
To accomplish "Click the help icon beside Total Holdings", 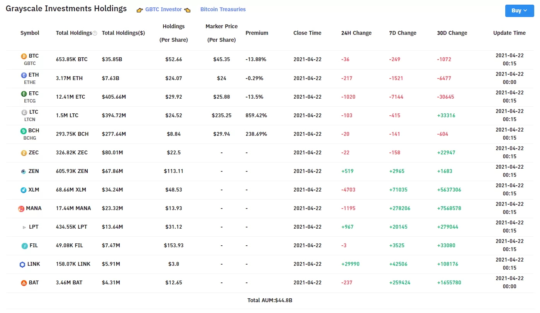I will point(95,33).
